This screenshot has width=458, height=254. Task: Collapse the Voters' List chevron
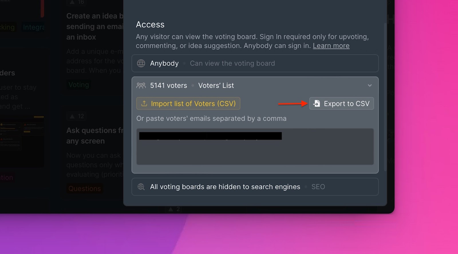[x=370, y=85]
